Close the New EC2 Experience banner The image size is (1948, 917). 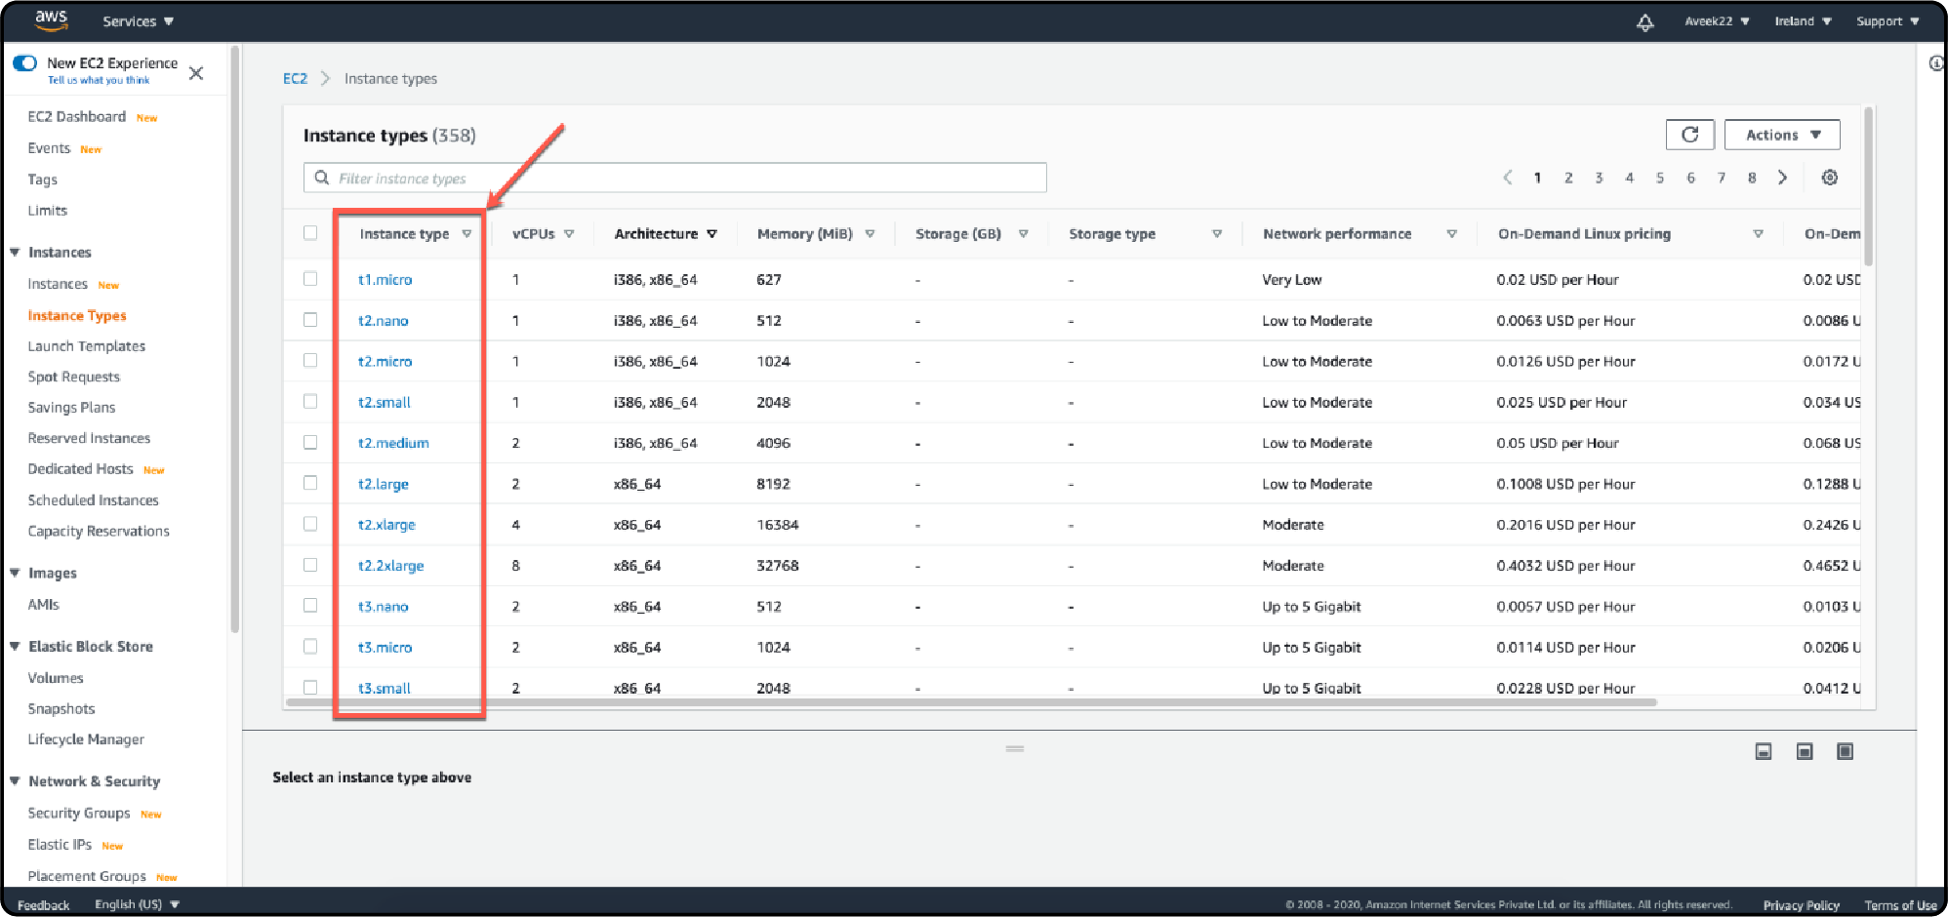pyautogui.click(x=196, y=73)
